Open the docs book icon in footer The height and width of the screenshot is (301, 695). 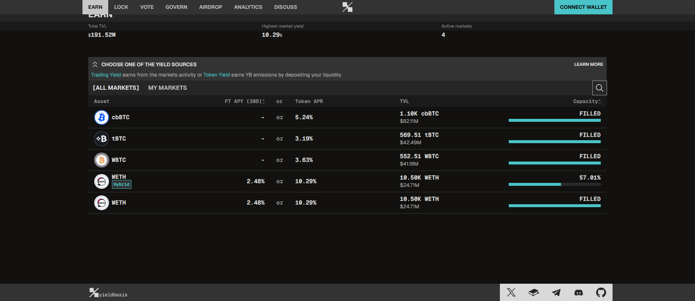pyautogui.click(x=534, y=293)
